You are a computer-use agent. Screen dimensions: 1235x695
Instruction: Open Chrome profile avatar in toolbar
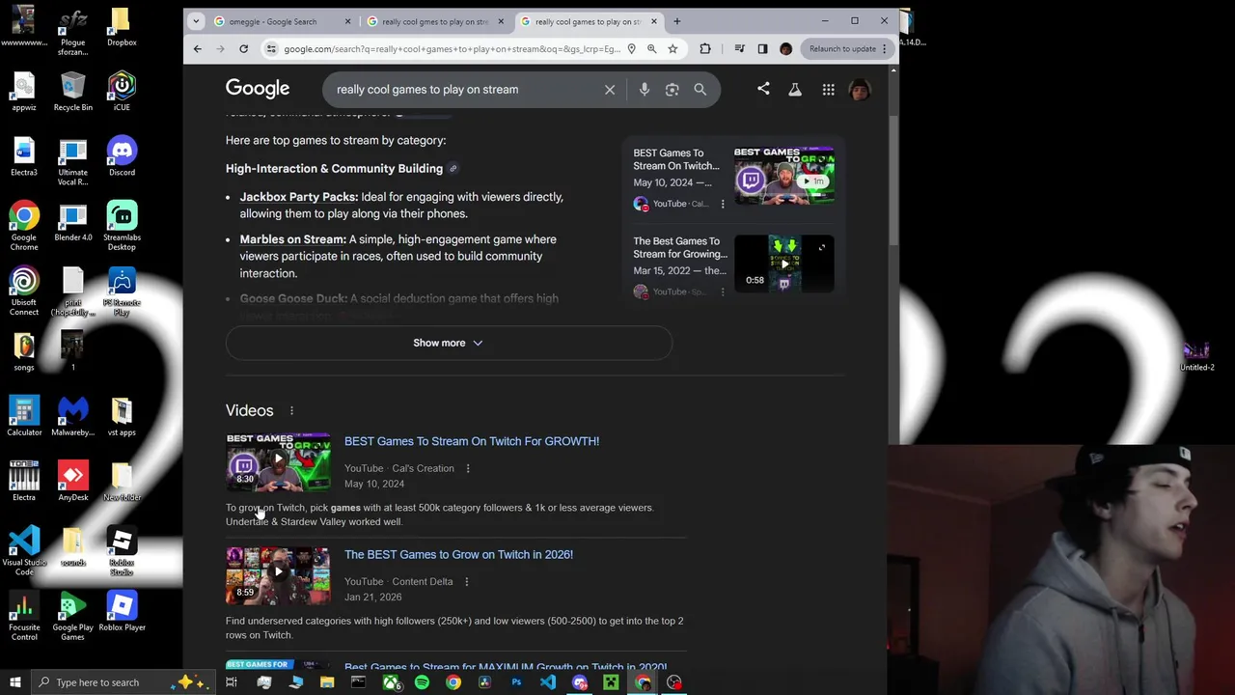[x=785, y=48]
